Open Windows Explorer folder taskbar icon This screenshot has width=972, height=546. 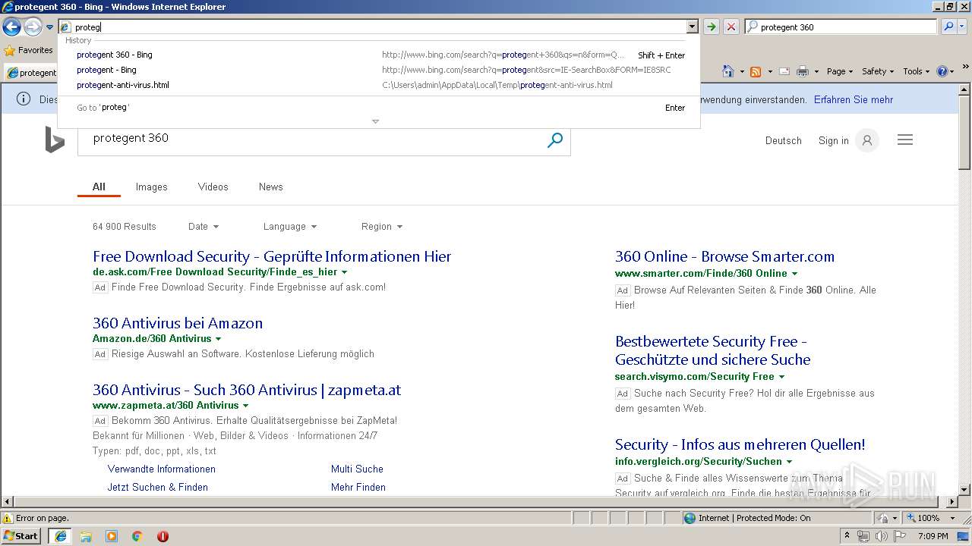coord(86,536)
